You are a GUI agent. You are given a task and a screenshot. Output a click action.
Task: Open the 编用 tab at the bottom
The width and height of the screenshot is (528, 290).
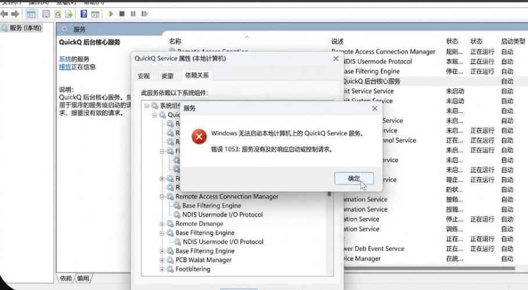click(83, 278)
